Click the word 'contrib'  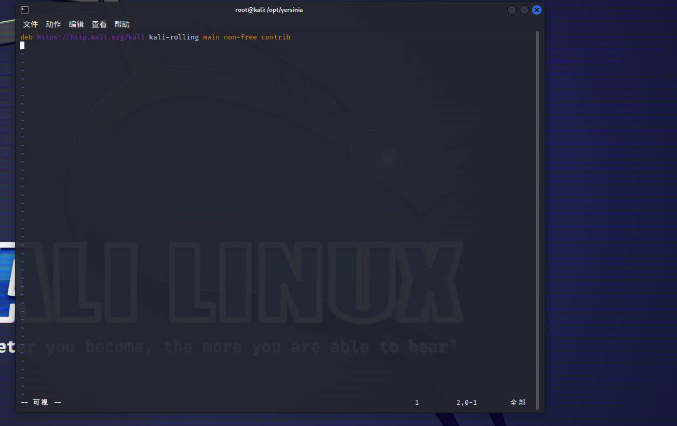(x=276, y=37)
